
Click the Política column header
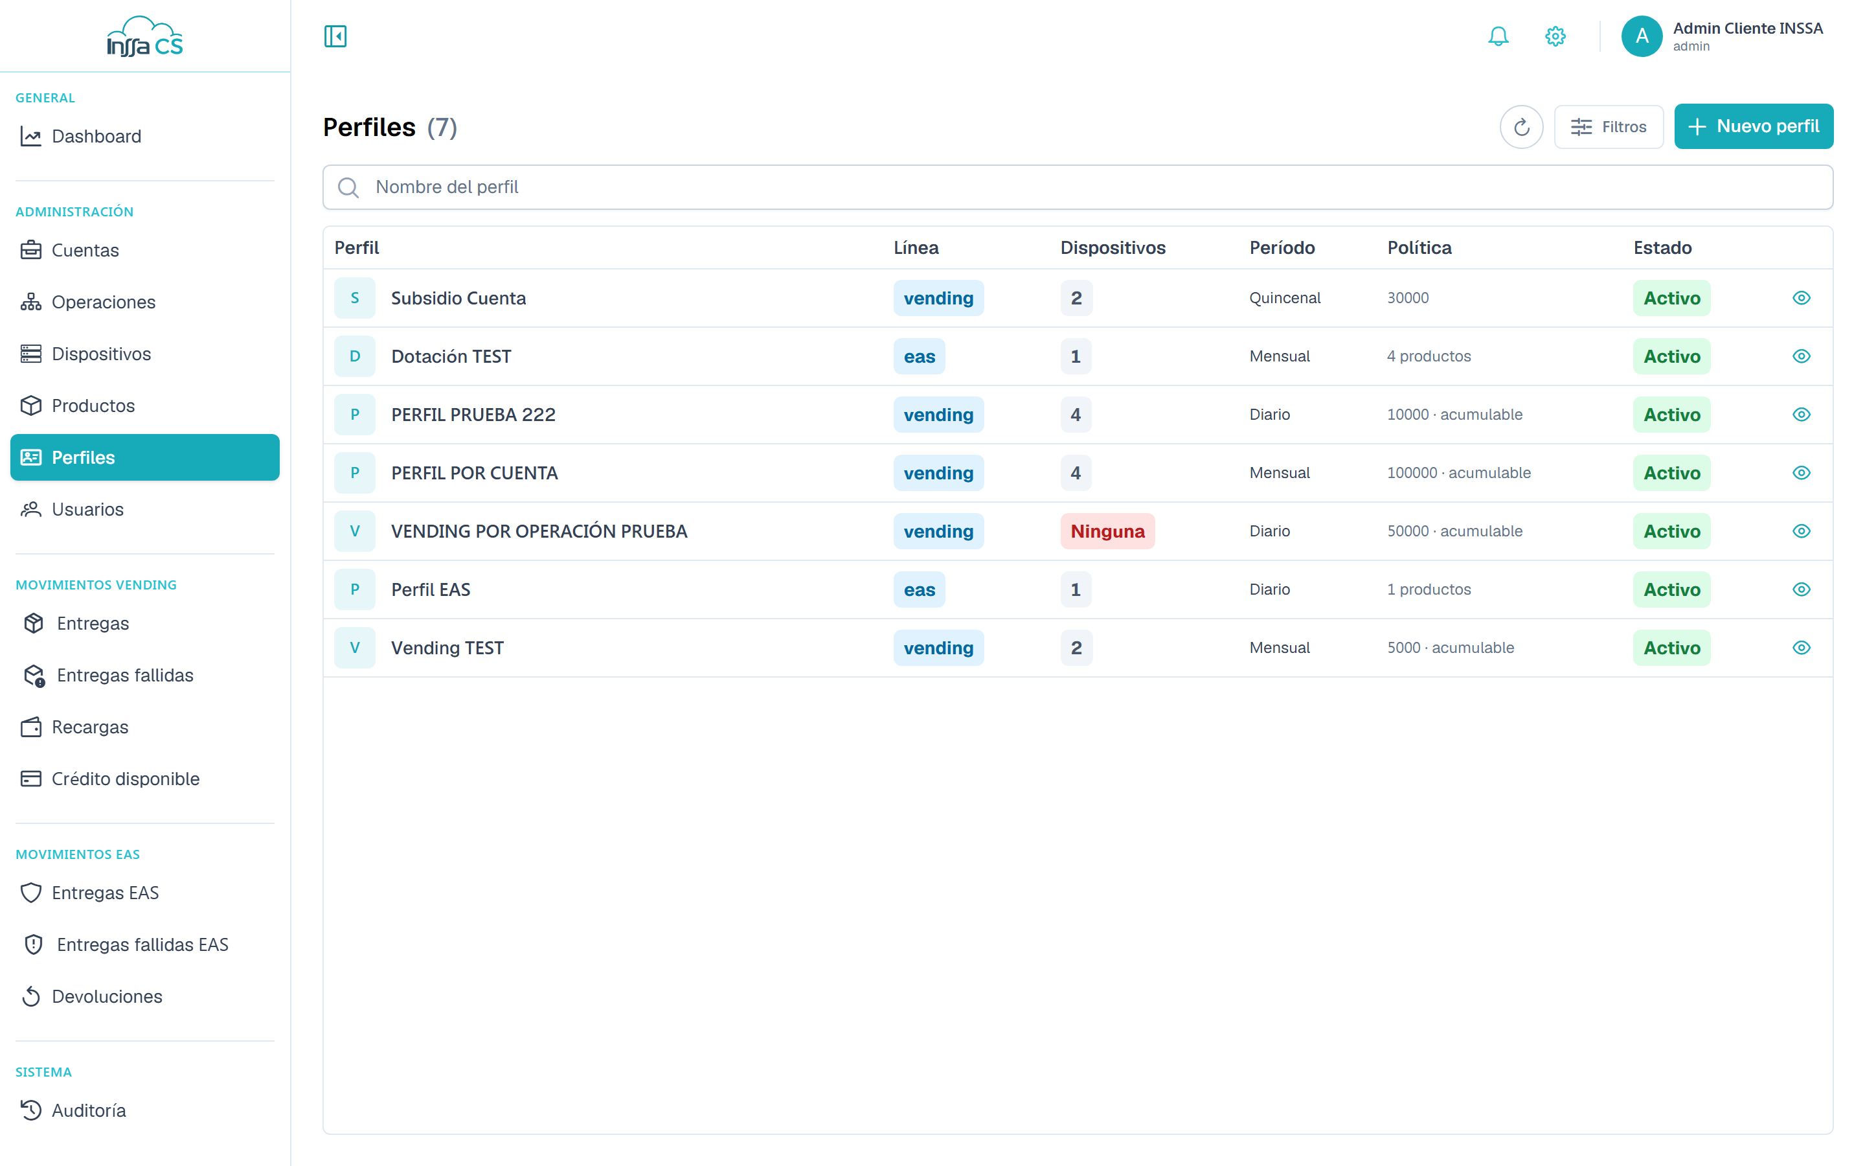(x=1419, y=247)
